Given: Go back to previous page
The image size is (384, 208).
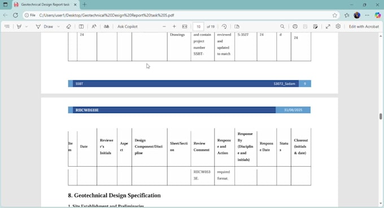Looking at the screenshot, I should pyautogui.click(x=5, y=15).
